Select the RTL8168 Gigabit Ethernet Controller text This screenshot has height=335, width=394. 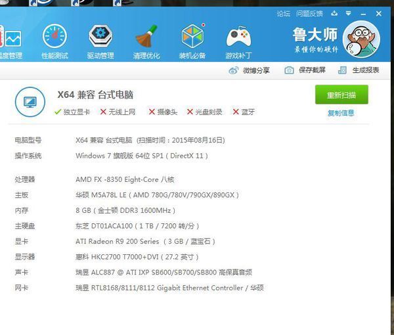coord(169,288)
